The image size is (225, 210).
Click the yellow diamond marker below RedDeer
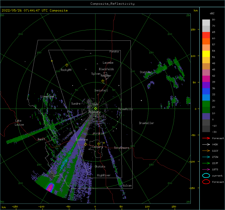point(103,81)
